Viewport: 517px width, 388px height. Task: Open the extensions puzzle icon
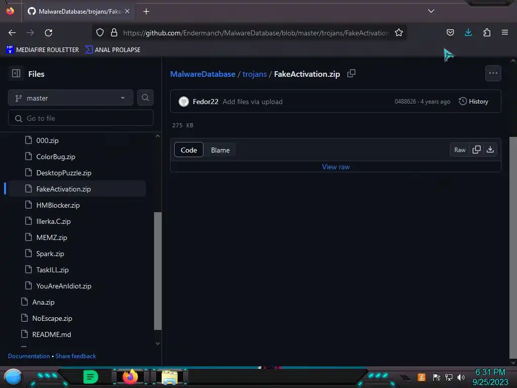coord(487,32)
